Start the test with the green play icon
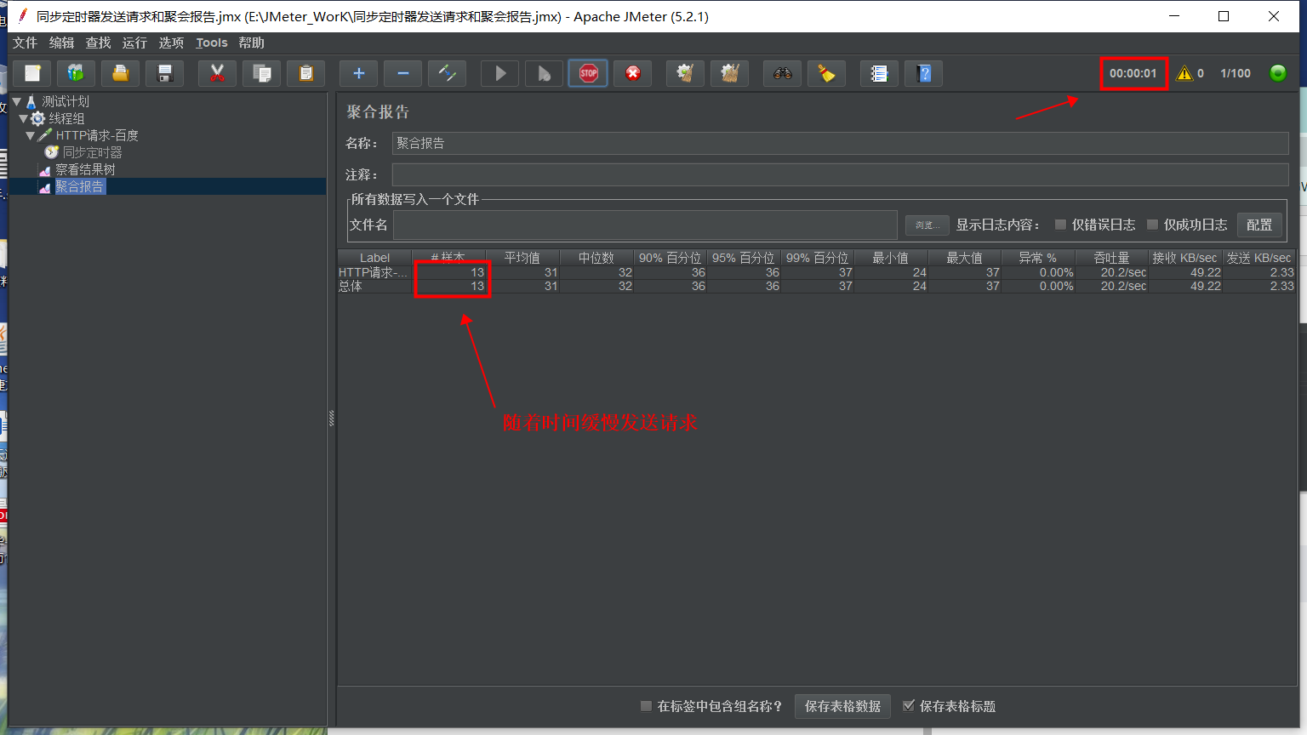 499,73
